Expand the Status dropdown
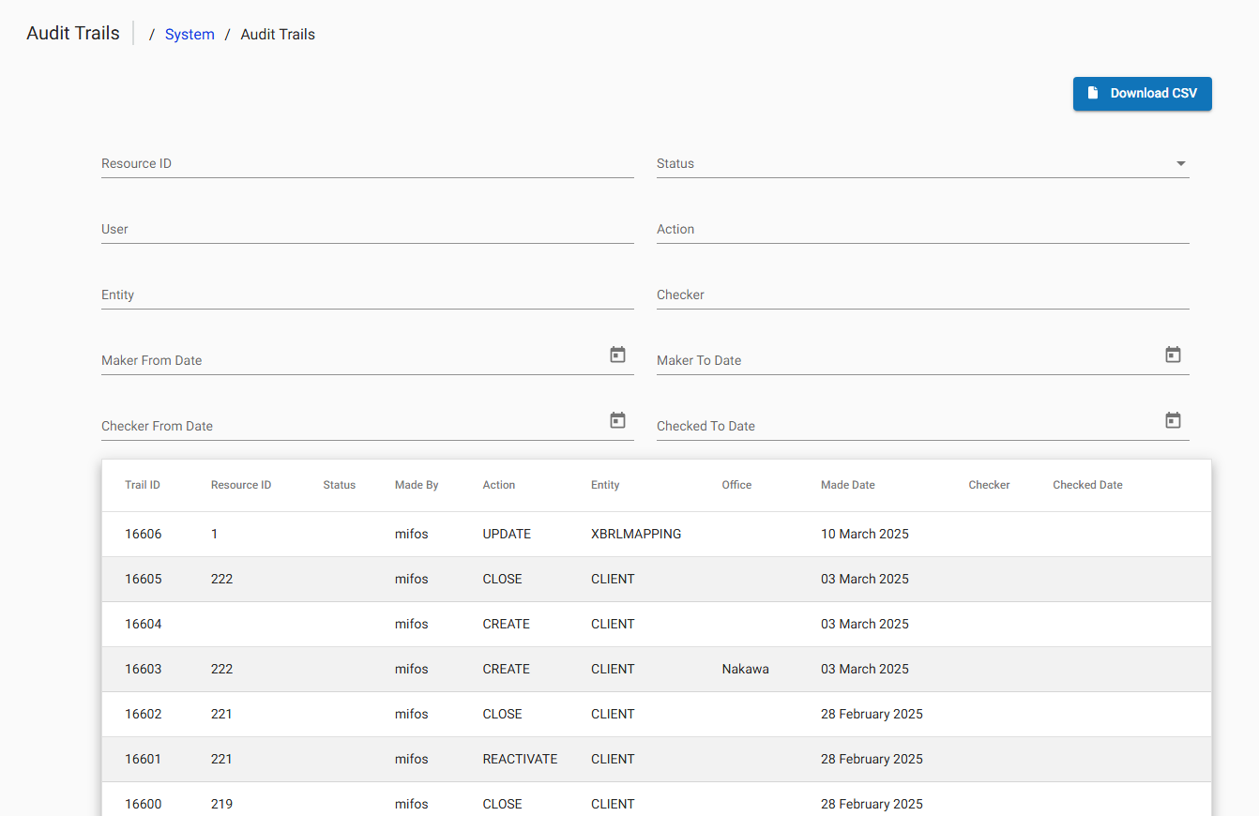This screenshot has height=816, width=1259. tap(922, 164)
